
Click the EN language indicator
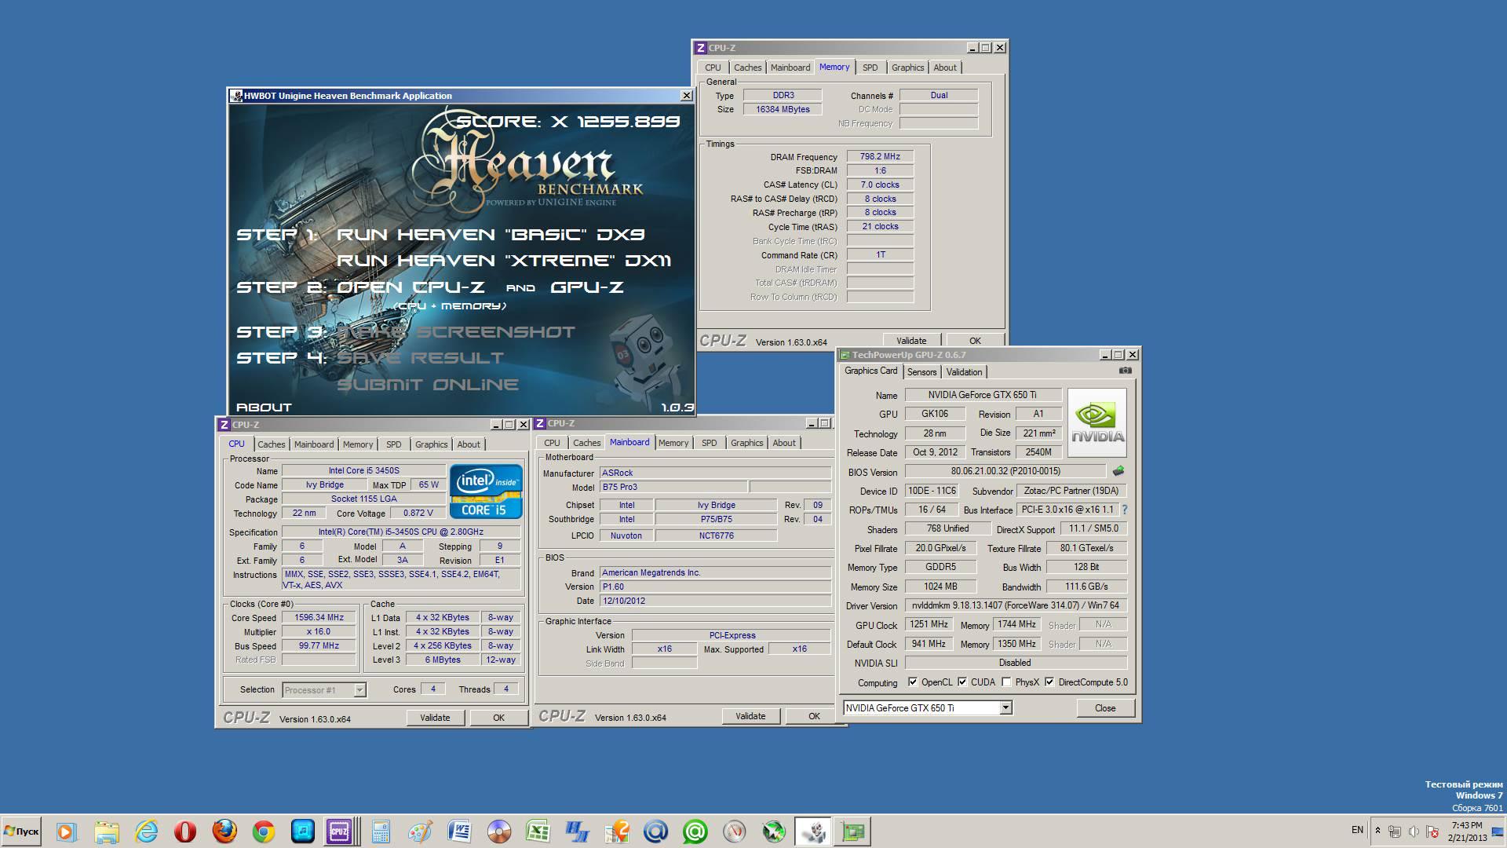point(1357,830)
